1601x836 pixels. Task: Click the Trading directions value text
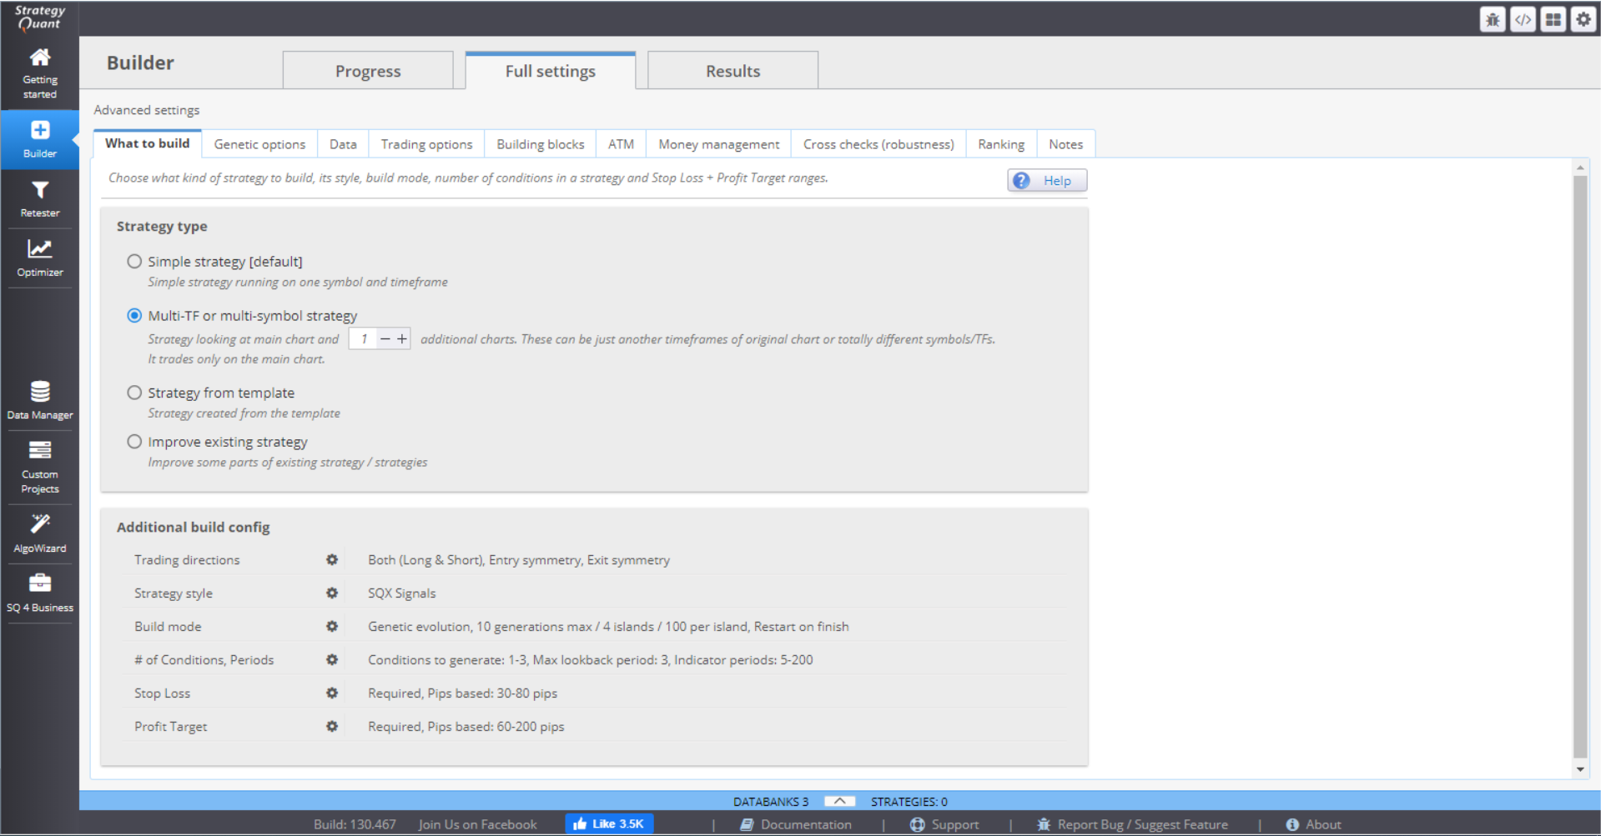519,560
